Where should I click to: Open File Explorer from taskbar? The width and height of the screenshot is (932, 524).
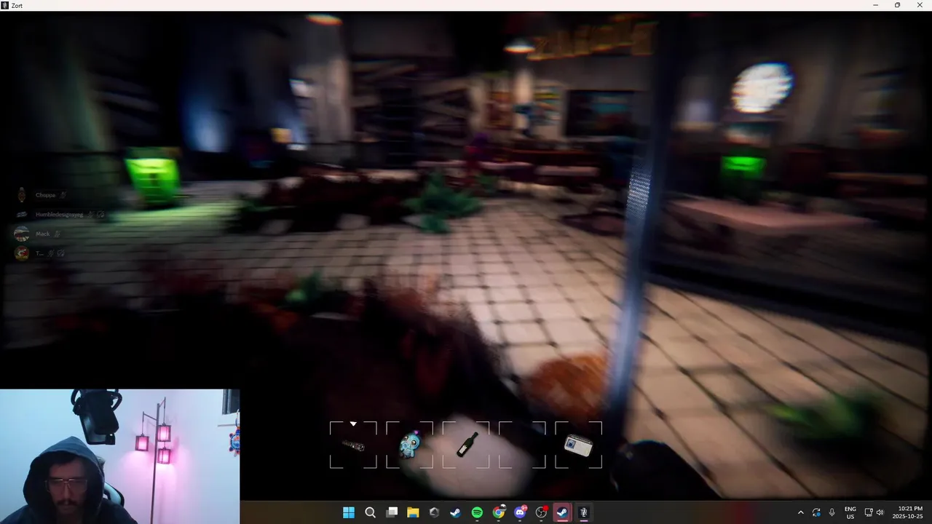[413, 512]
